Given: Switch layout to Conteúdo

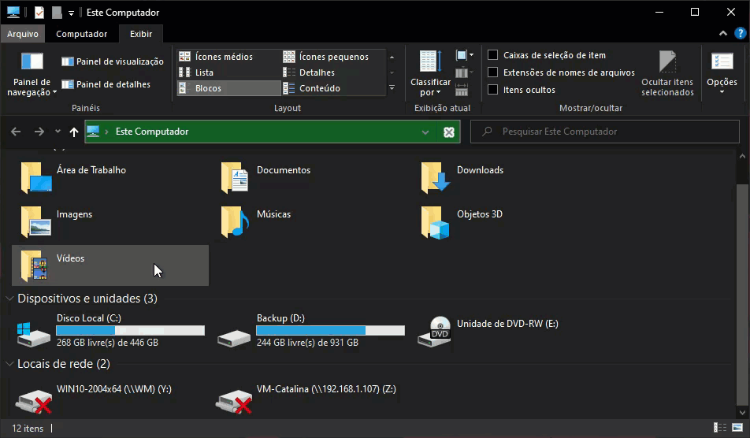Looking at the screenshot, I should 333,88.
